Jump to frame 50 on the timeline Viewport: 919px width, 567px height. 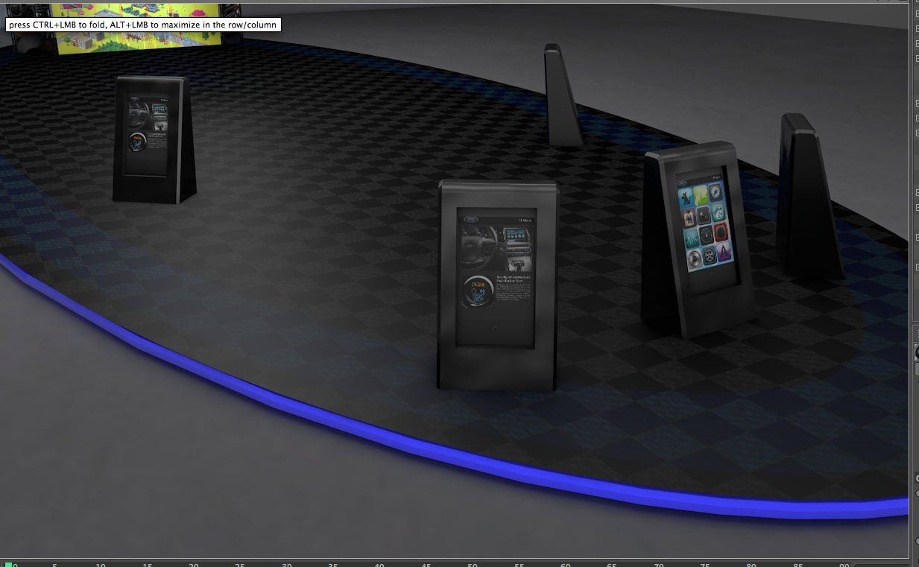coord(473,565)
